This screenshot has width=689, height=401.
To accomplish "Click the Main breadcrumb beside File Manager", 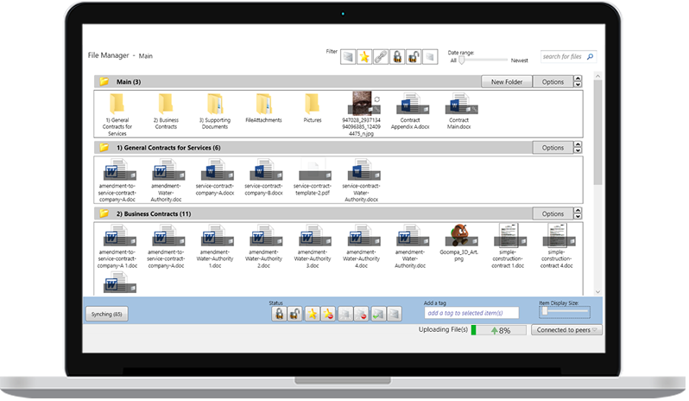I will click(x=145, y=56).
